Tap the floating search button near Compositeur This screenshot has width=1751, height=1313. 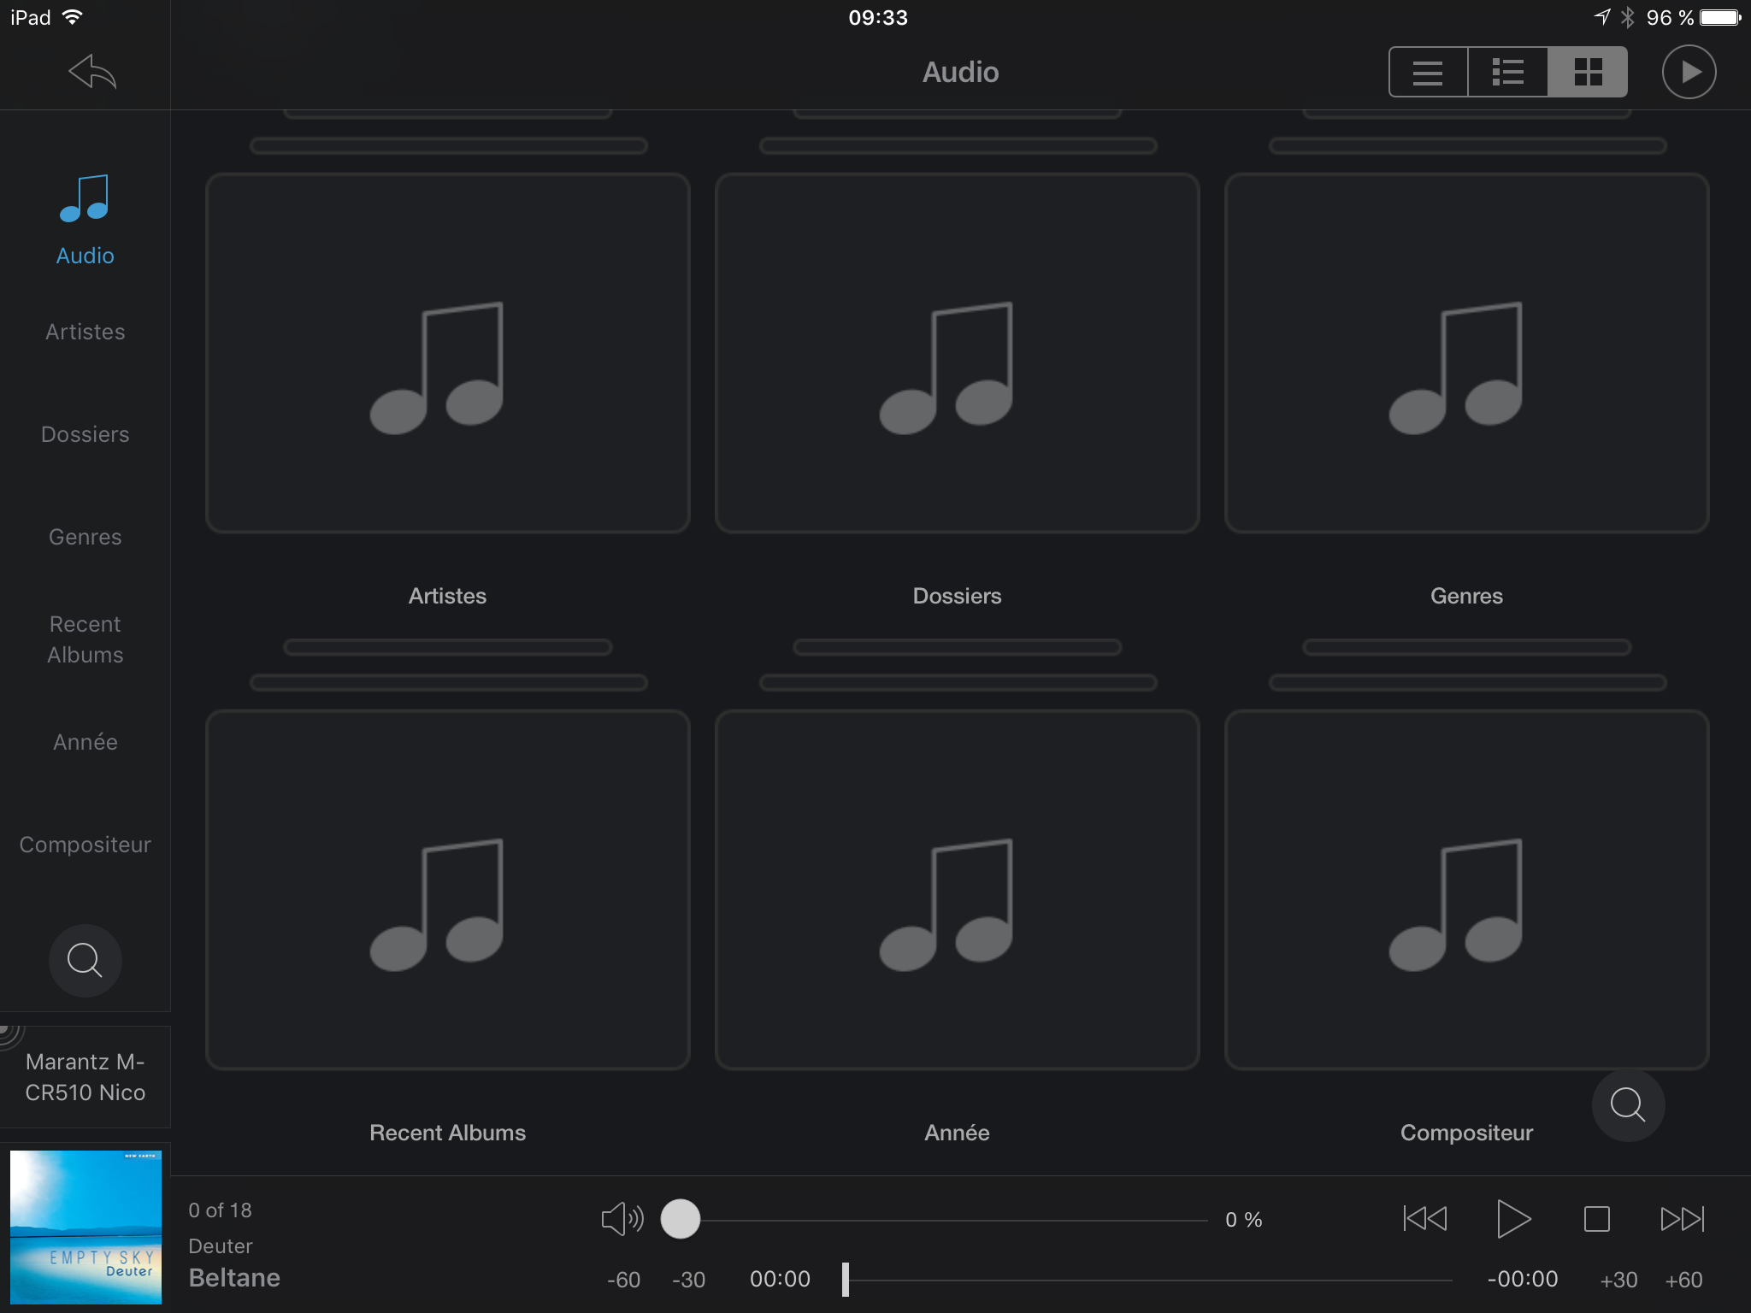tap(1628, 1104)
